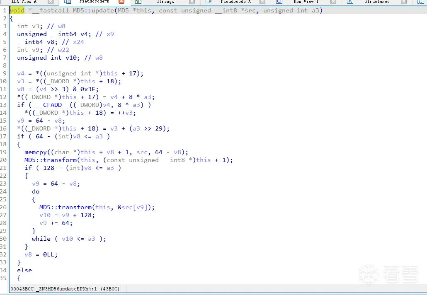Click line number 11 in the gutter
The width and height of the screenshot is (427, 295).
click(x=3, y=89)
